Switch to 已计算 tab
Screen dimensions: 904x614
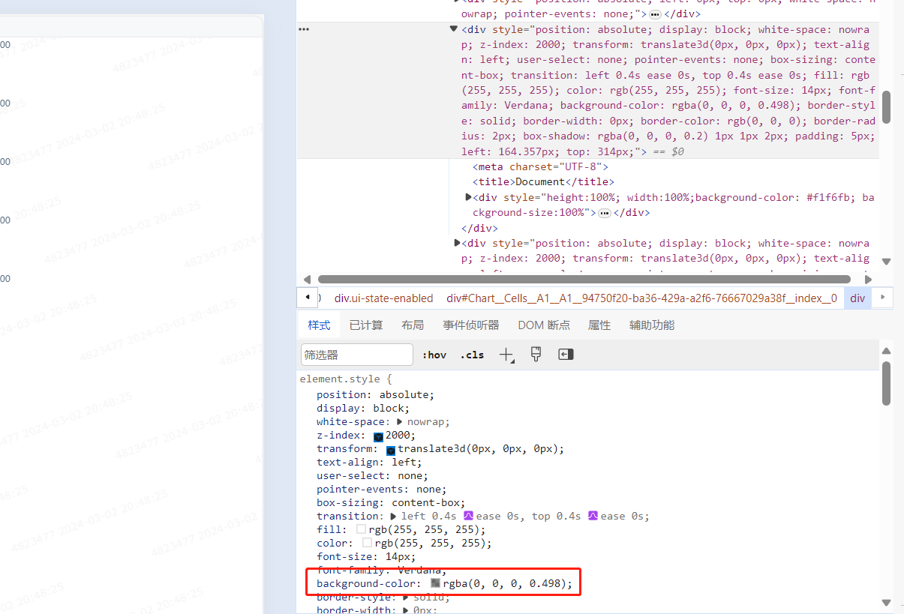(366, 325)
